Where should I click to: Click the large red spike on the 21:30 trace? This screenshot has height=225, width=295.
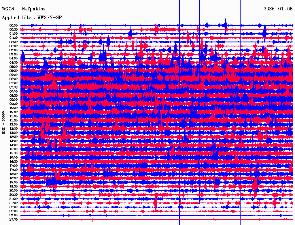[155, 202]
